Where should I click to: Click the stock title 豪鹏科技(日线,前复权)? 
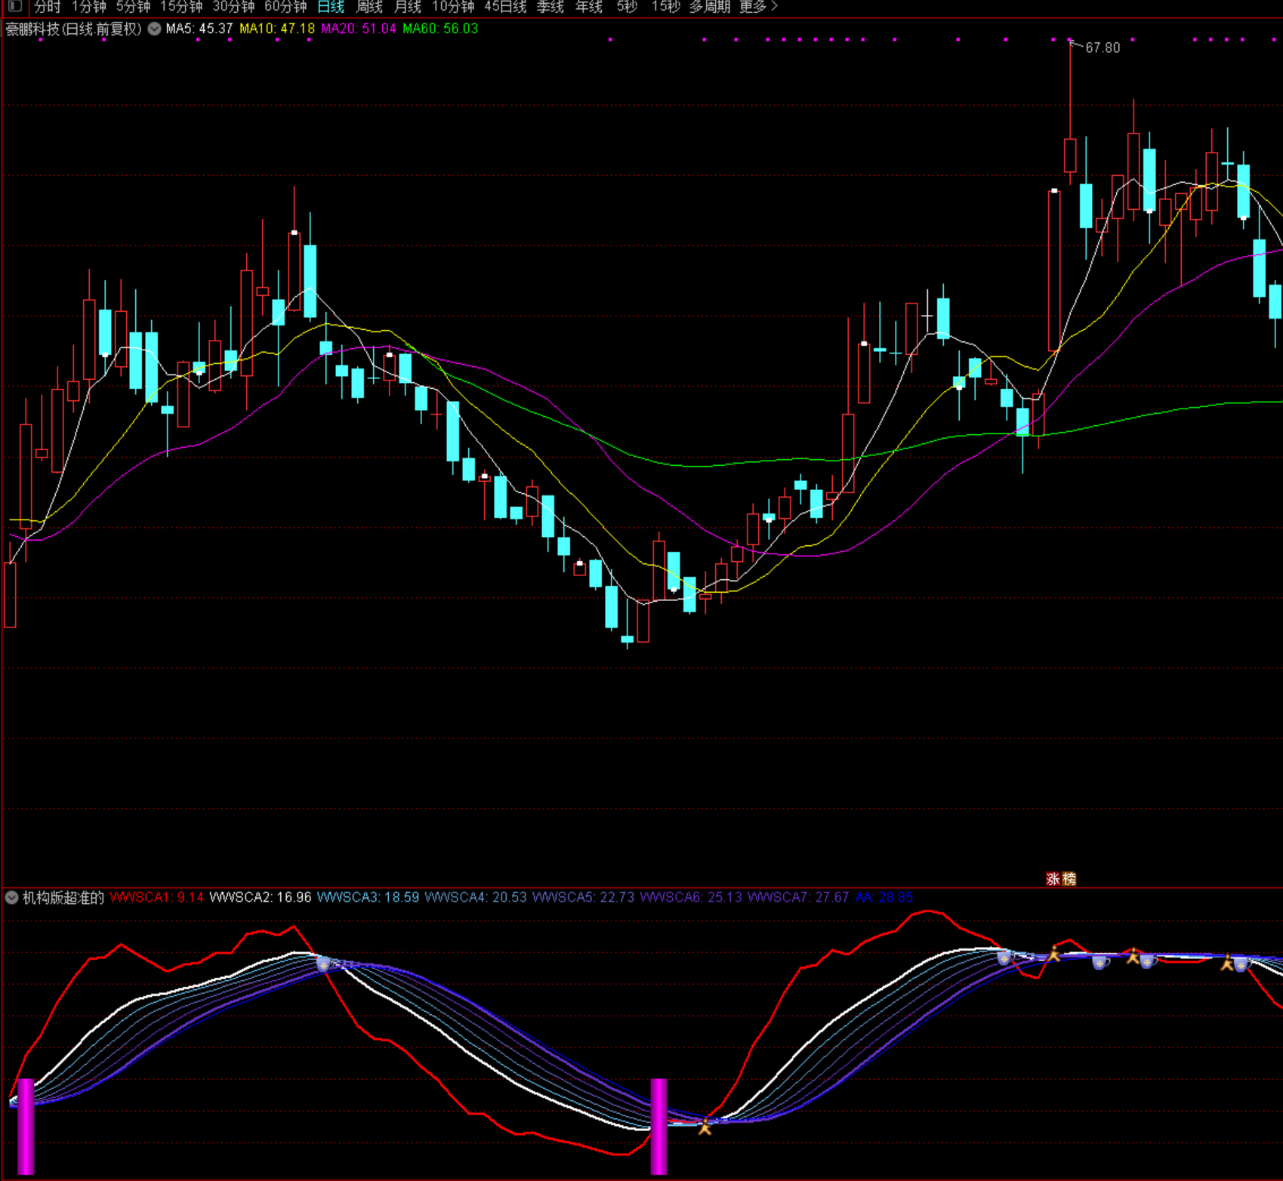coord(74,29)
